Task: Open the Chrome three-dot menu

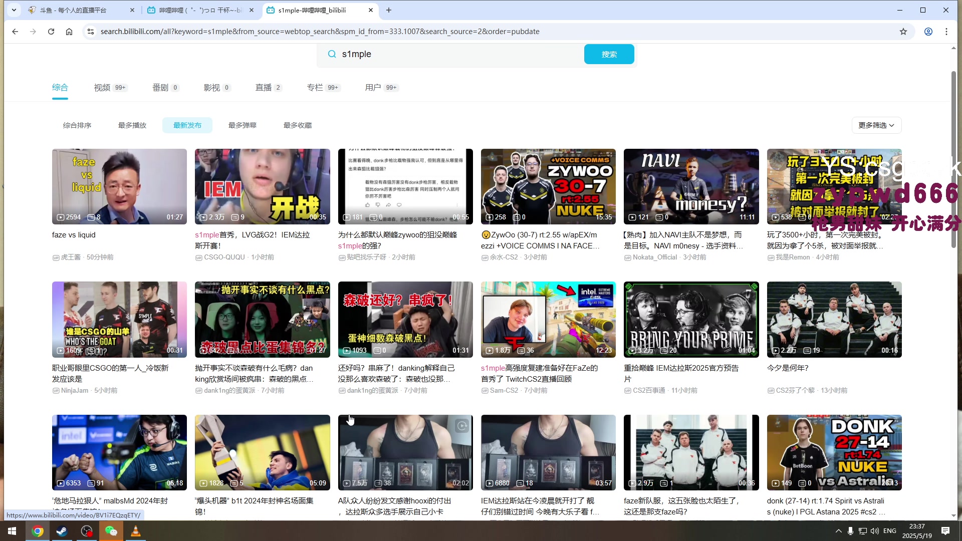Action: pos(946,32)
